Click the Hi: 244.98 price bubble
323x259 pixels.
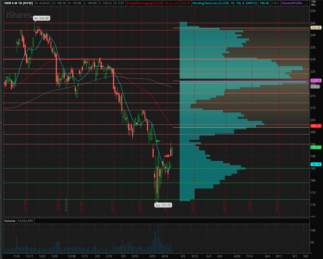tap(41, 18)
